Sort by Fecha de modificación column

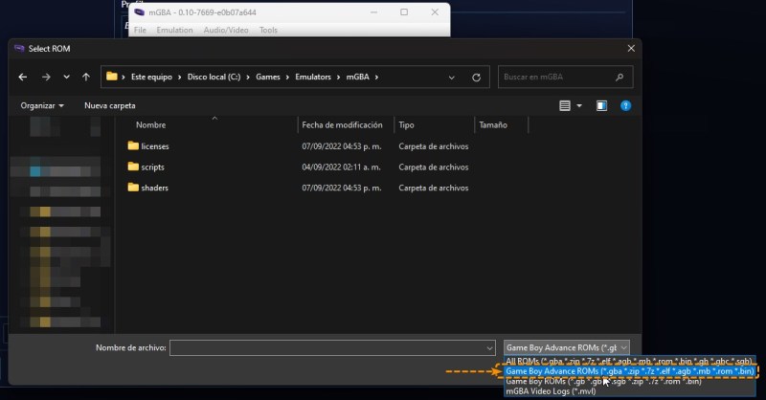point(342,125)
